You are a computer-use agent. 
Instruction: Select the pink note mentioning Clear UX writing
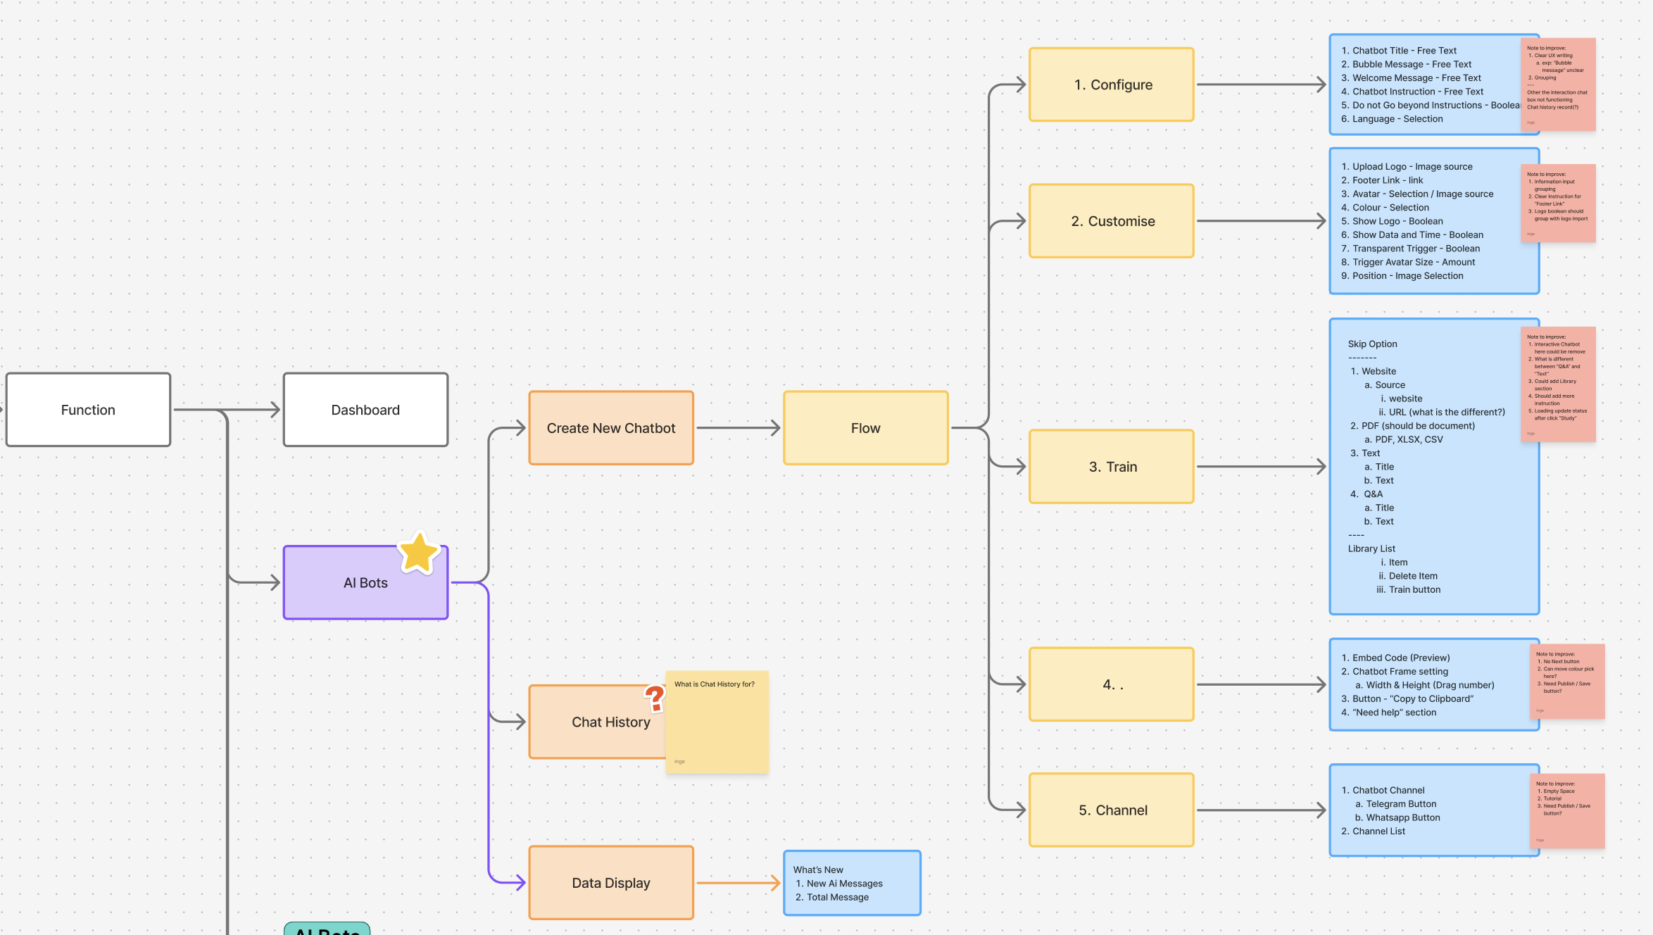pyautogui.click(x=1558, y=84)
